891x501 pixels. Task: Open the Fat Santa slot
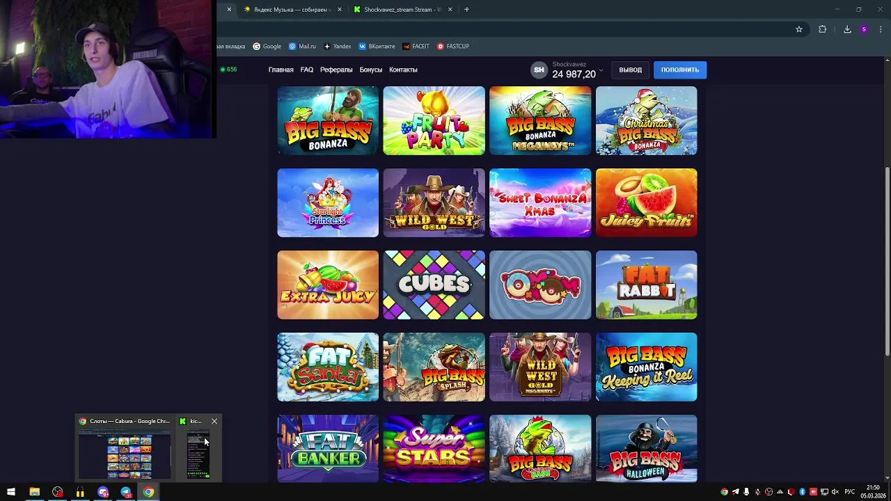pos(328,367)
